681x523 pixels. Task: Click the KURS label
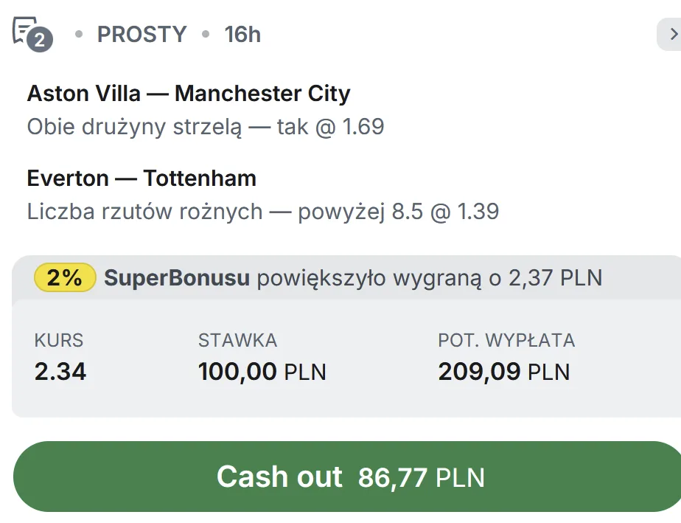59,340
